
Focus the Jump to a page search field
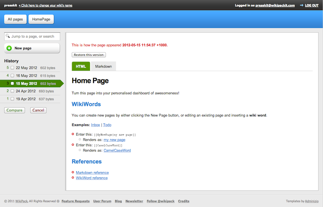34,36
